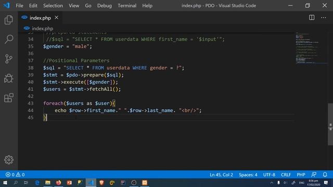This screenshot has height=187, width=333.
Task: Click line number 38 in gutter
Action: (31, 68)
